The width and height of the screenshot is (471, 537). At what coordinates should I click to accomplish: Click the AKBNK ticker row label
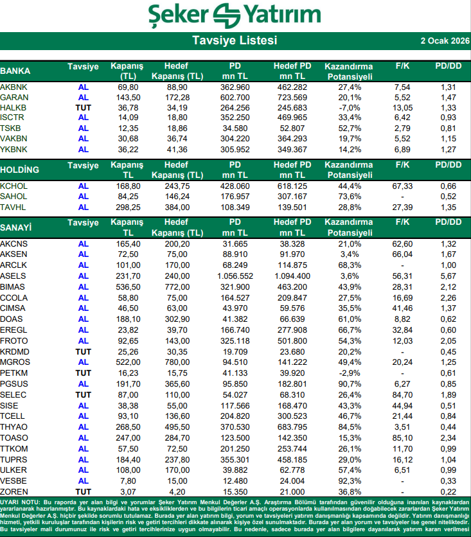click(14, 87)
